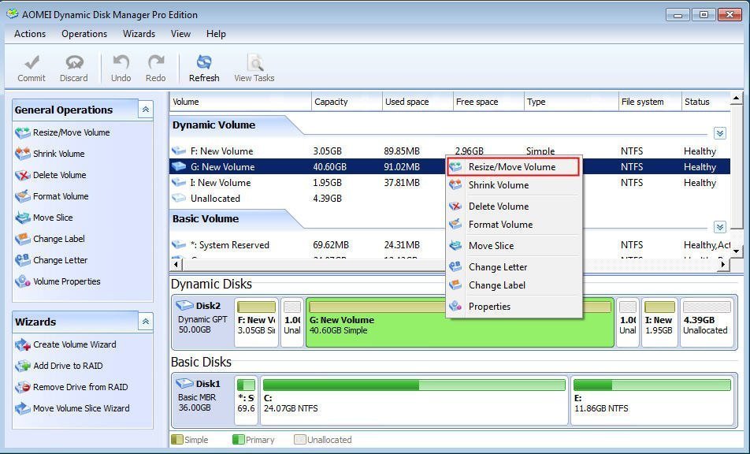Image resolution: width=750 pixels, height=454 pixels.
Task: Click the drive icon beside F: New Volume
Action: coord(179,151)
